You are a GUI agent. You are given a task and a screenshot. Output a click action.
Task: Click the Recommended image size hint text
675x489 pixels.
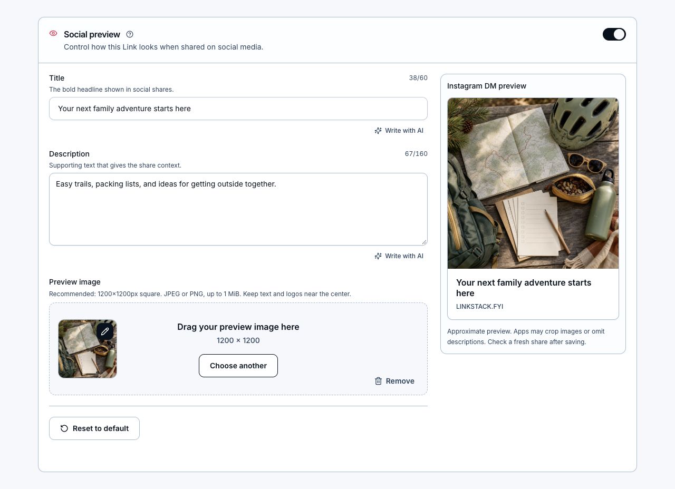coord(200,294)
